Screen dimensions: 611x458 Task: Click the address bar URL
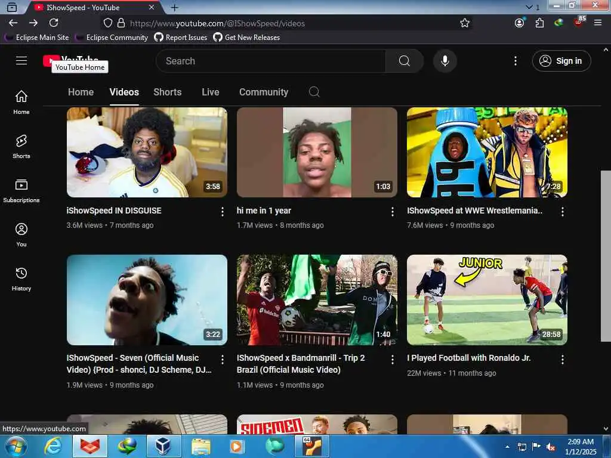[x=217, y=23]
